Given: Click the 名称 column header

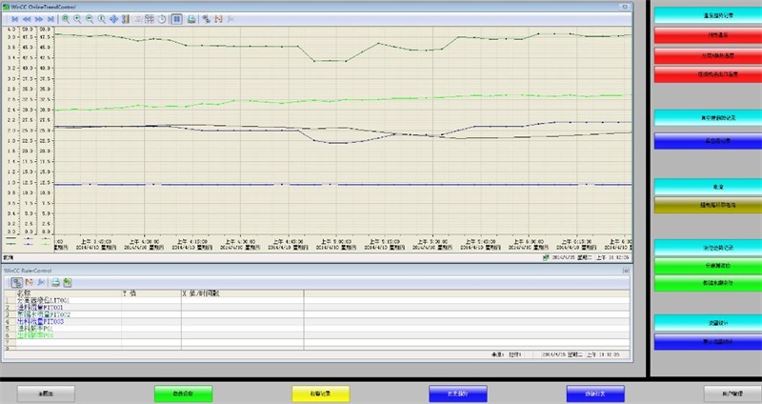Looking at the screenshot, I should [24, 293].
